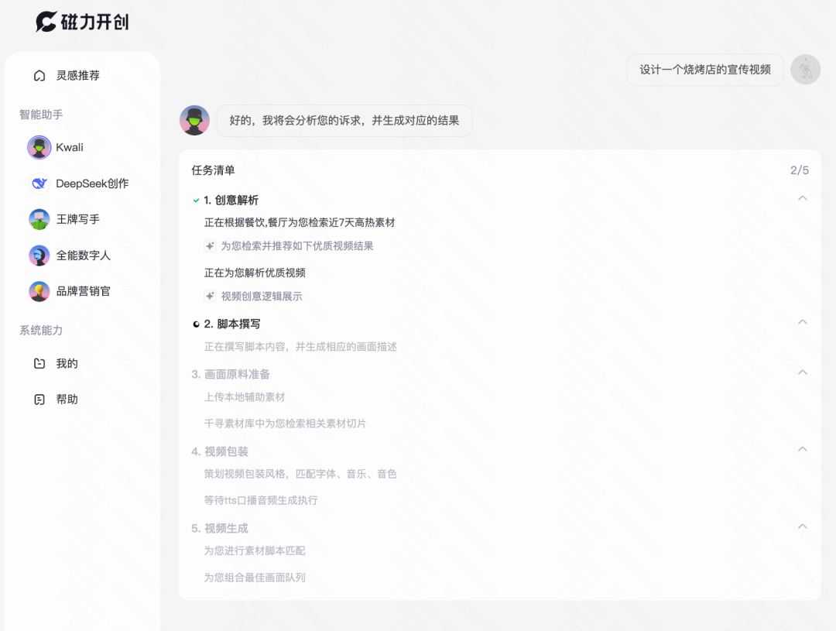
Task: Select 全能数字人 avatar icon
Action: [39, 255]
